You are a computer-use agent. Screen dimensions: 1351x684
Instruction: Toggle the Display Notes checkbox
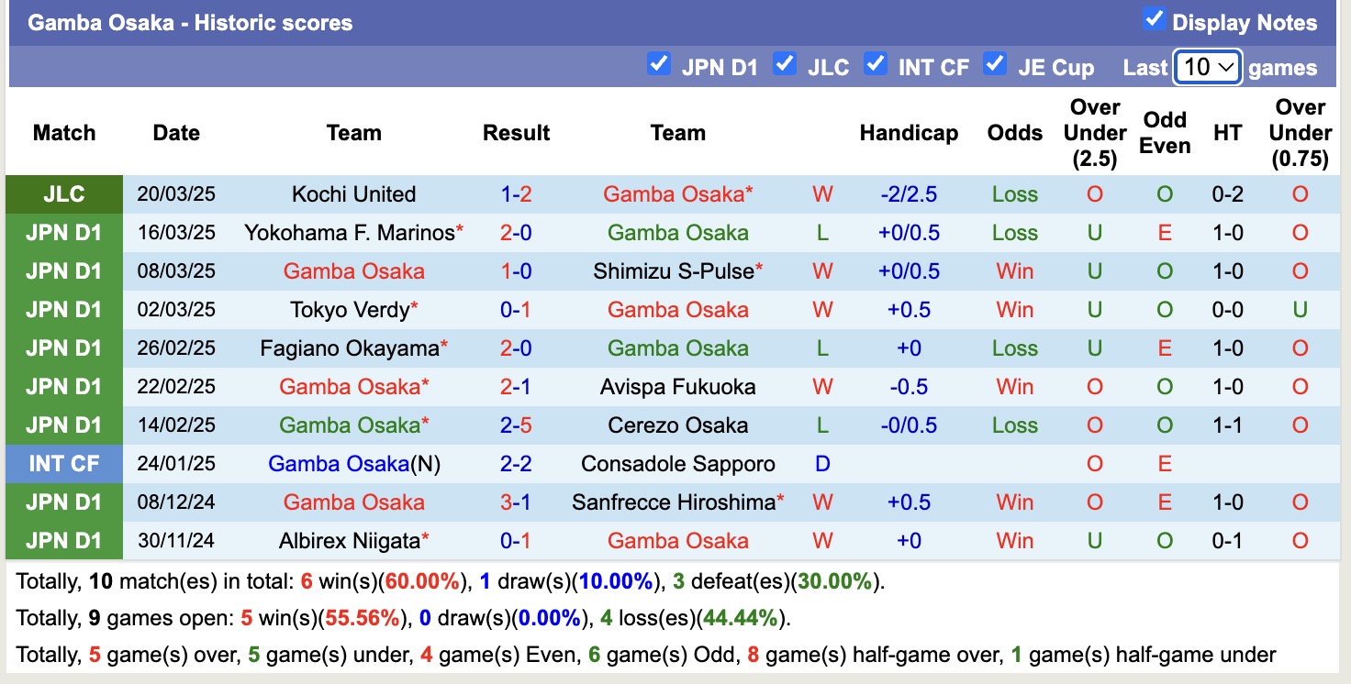point(1154,19)
